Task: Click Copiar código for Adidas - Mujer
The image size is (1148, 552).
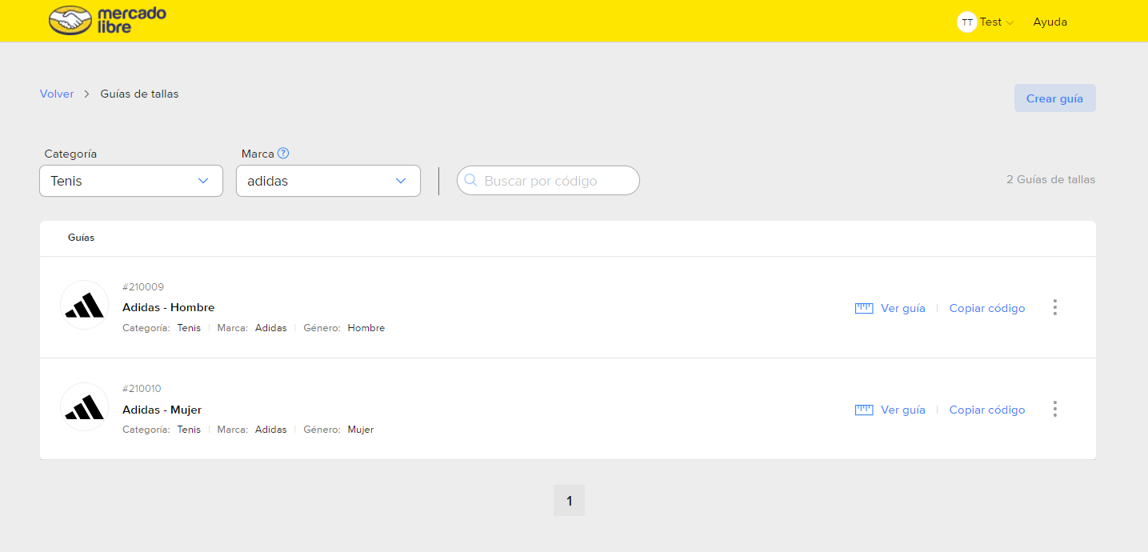Action: point(987,410)
